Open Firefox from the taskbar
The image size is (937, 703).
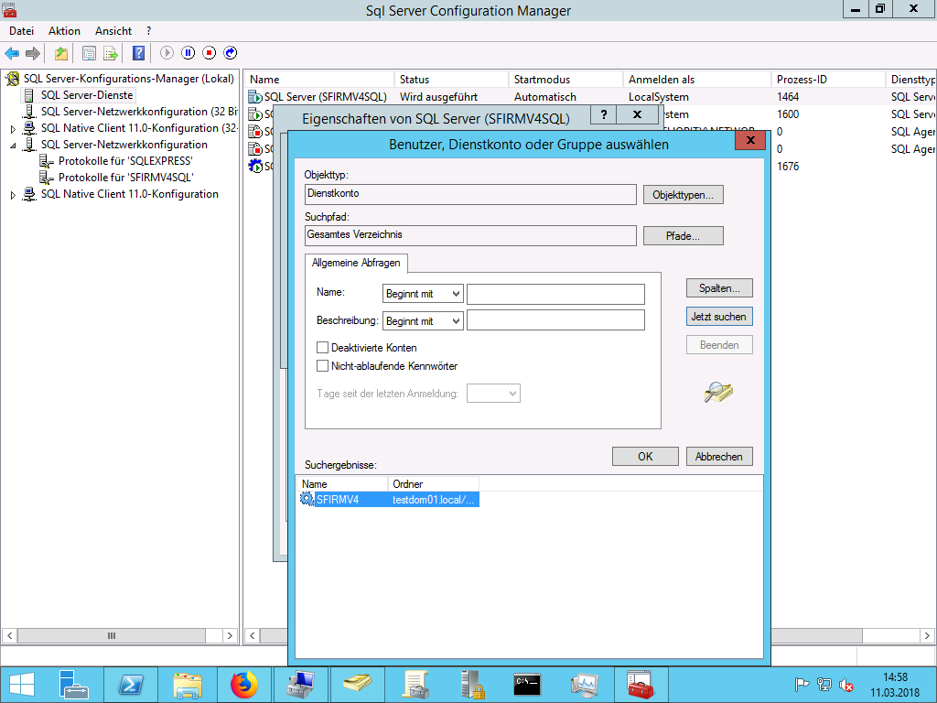click(244, 684)
